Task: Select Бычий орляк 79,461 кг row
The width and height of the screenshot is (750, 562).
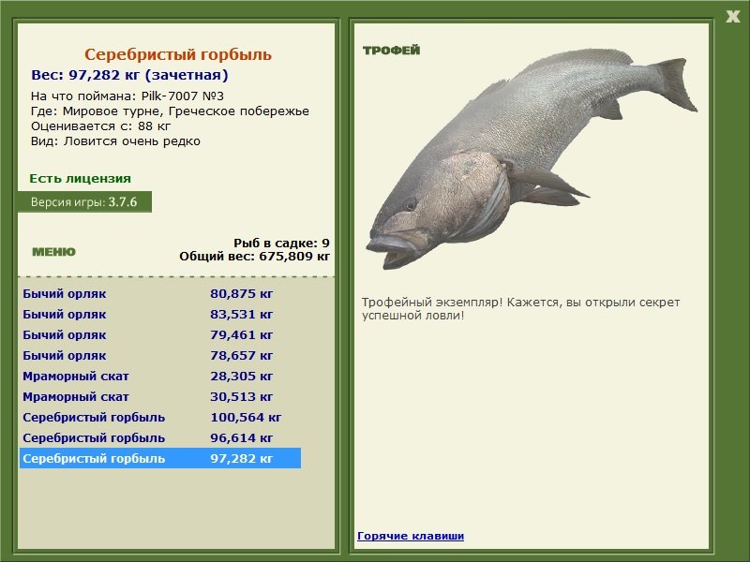Action: [x=160, y=335]
